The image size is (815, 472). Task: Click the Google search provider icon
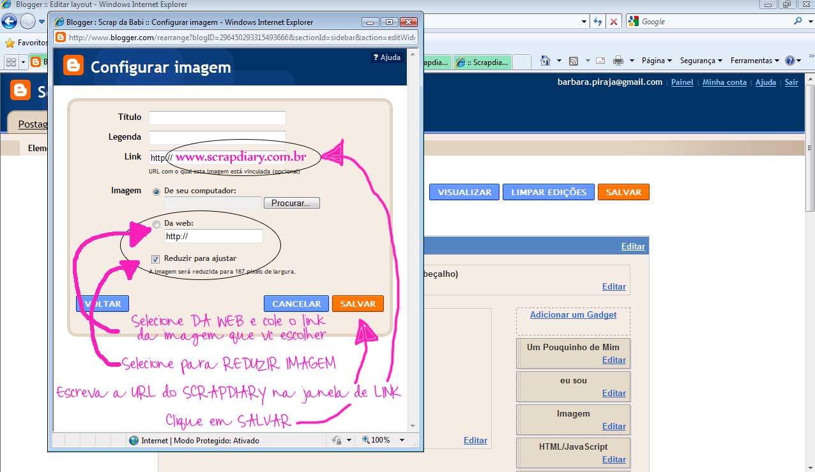pyautogui.click(x=634, y=21)
